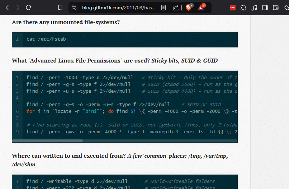Click the URL text in address bar
This screenshot has width=289, height=189.
click(x=118, y=8)
